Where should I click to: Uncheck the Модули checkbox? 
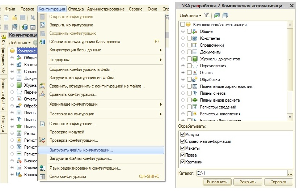pyautogui.click(x=182, y=135)
